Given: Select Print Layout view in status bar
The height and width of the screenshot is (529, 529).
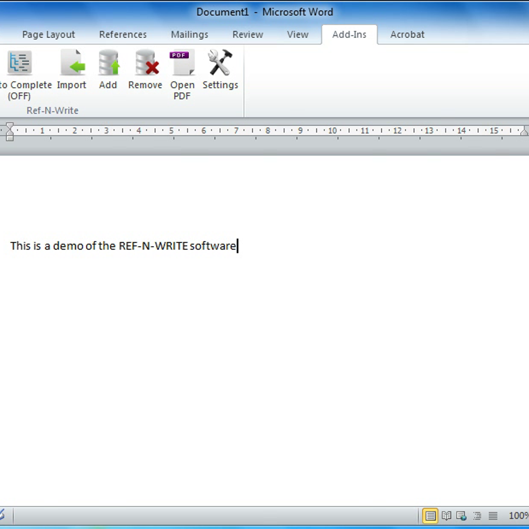Looking at the screenshot, I should 430,516.
